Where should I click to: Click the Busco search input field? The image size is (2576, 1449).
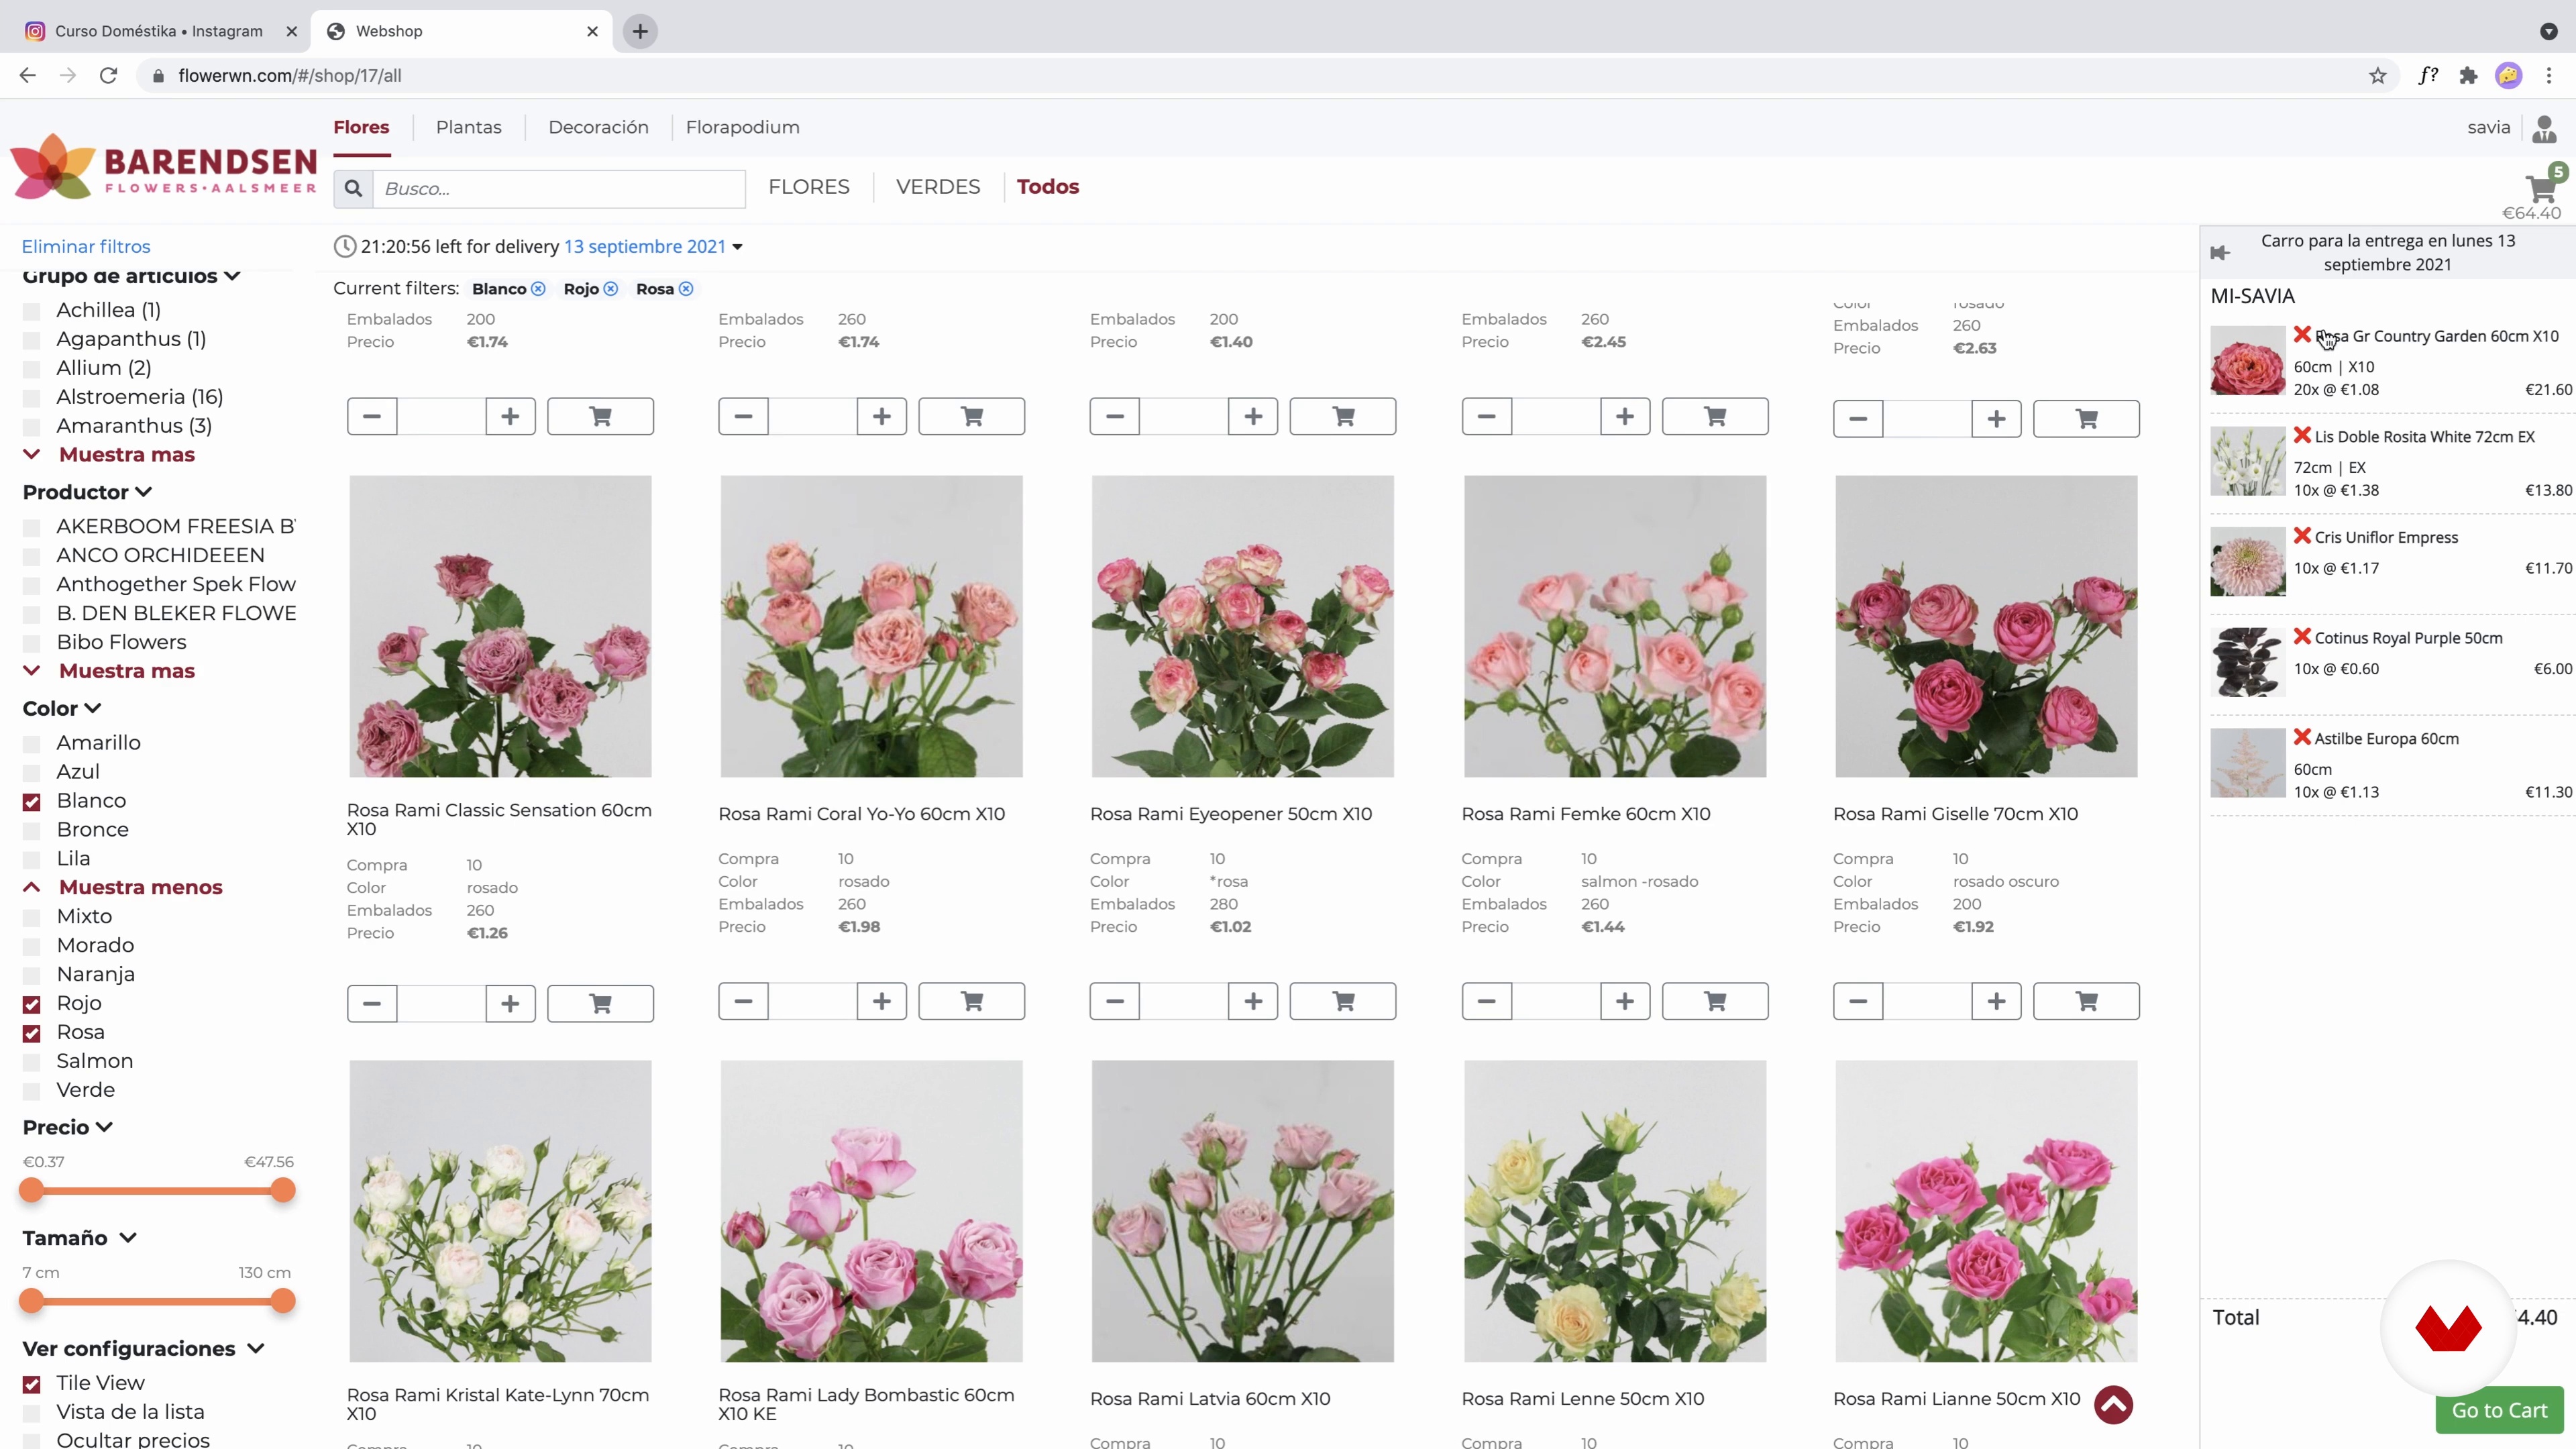pyautogui.click(x=559, y=189)
